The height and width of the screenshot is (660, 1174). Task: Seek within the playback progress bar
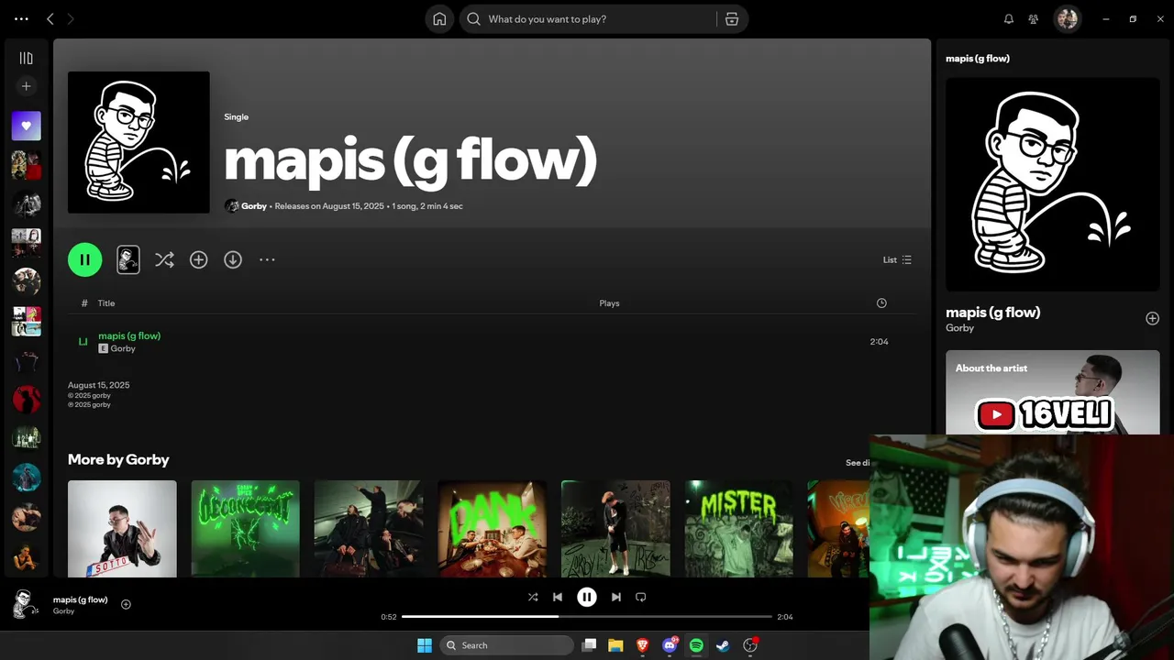pyautogui.click(x=587, y=617)
